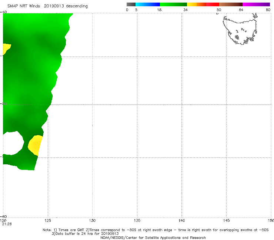Click the note 'Data buffer is 24 hrs for 20190913'

point(85,234)
